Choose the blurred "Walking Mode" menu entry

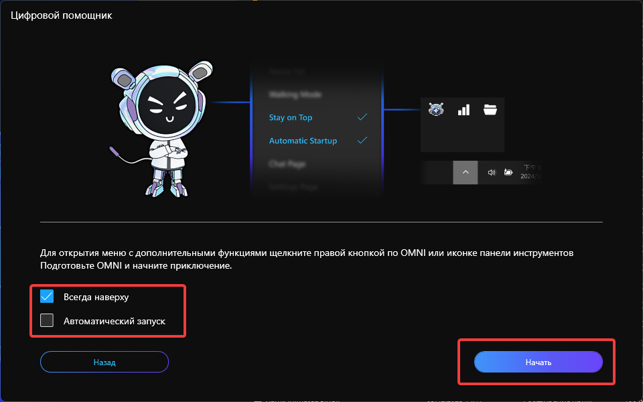tap(295, 94)
